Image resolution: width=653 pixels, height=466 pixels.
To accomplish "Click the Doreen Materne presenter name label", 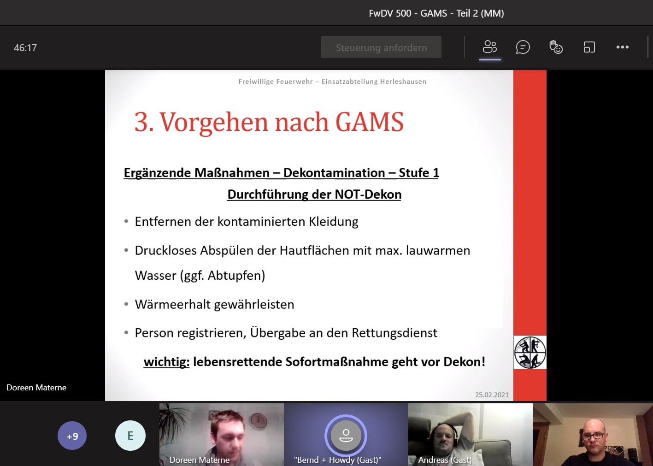I will [36, 388].
